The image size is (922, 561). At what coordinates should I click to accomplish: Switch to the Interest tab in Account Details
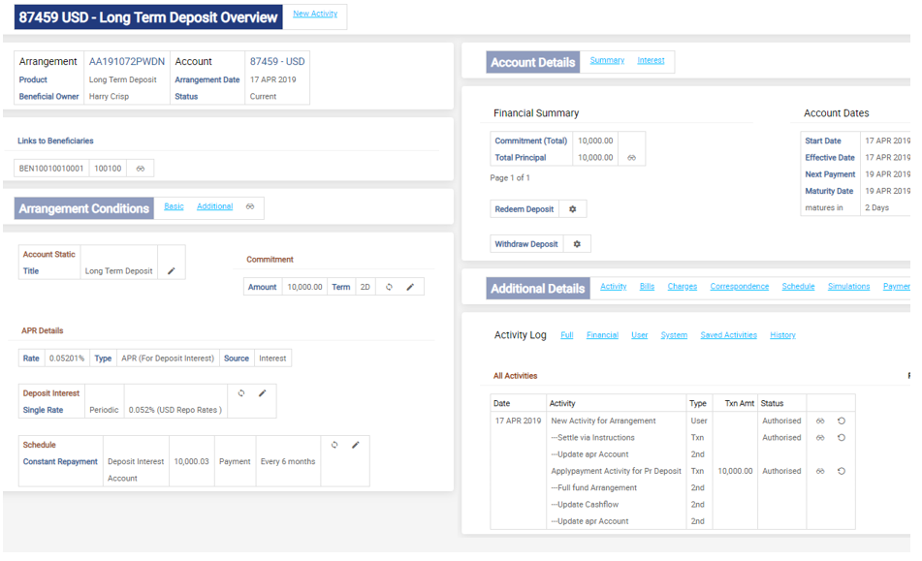651,60
